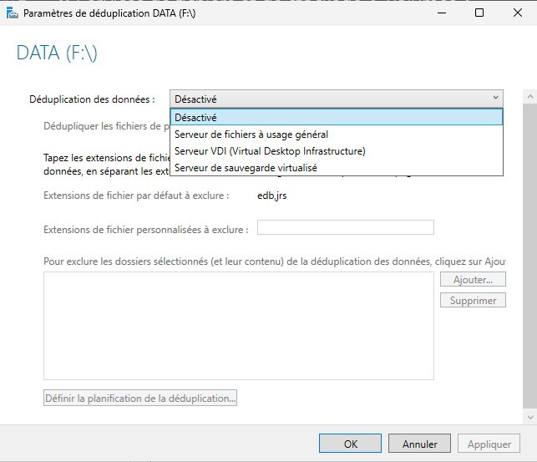Viewport: 537px width, 462px height.
Task: Collapse the Déduplication des données dropdown arrow
Action: click(496, 99)
